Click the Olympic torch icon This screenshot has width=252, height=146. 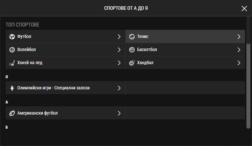[x=12, y=88]
